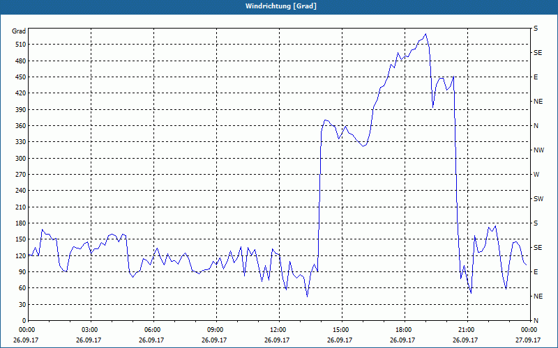Image resolution: width=558 pixels, height=348 pixels.
Task: Click the y-axis value 0
Action: coord(24,321)
